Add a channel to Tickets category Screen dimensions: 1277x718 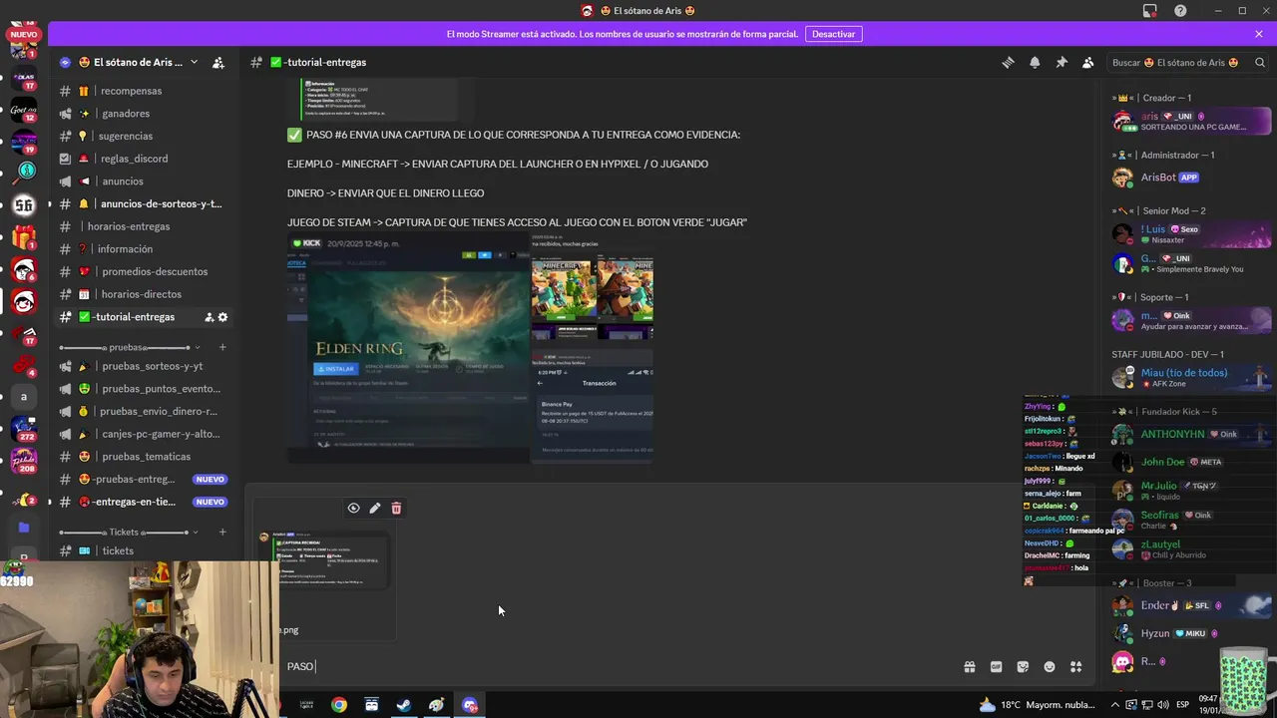coord(222,532)
